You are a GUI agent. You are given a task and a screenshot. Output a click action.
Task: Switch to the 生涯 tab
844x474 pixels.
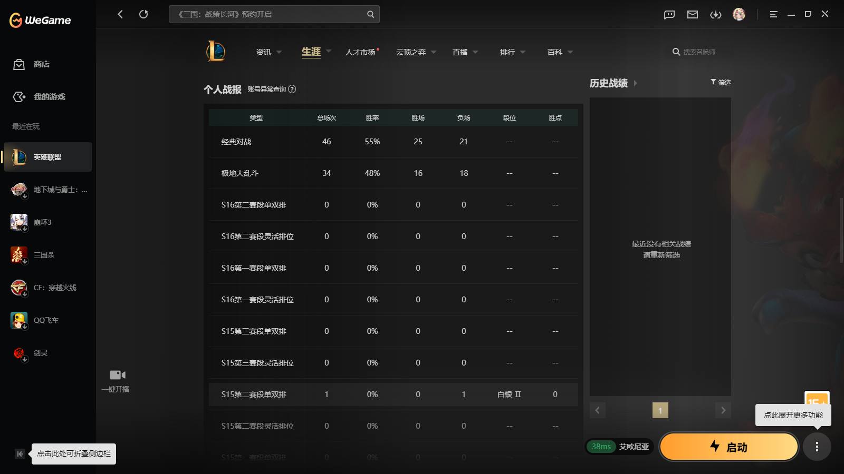click(x=311, y=52)
